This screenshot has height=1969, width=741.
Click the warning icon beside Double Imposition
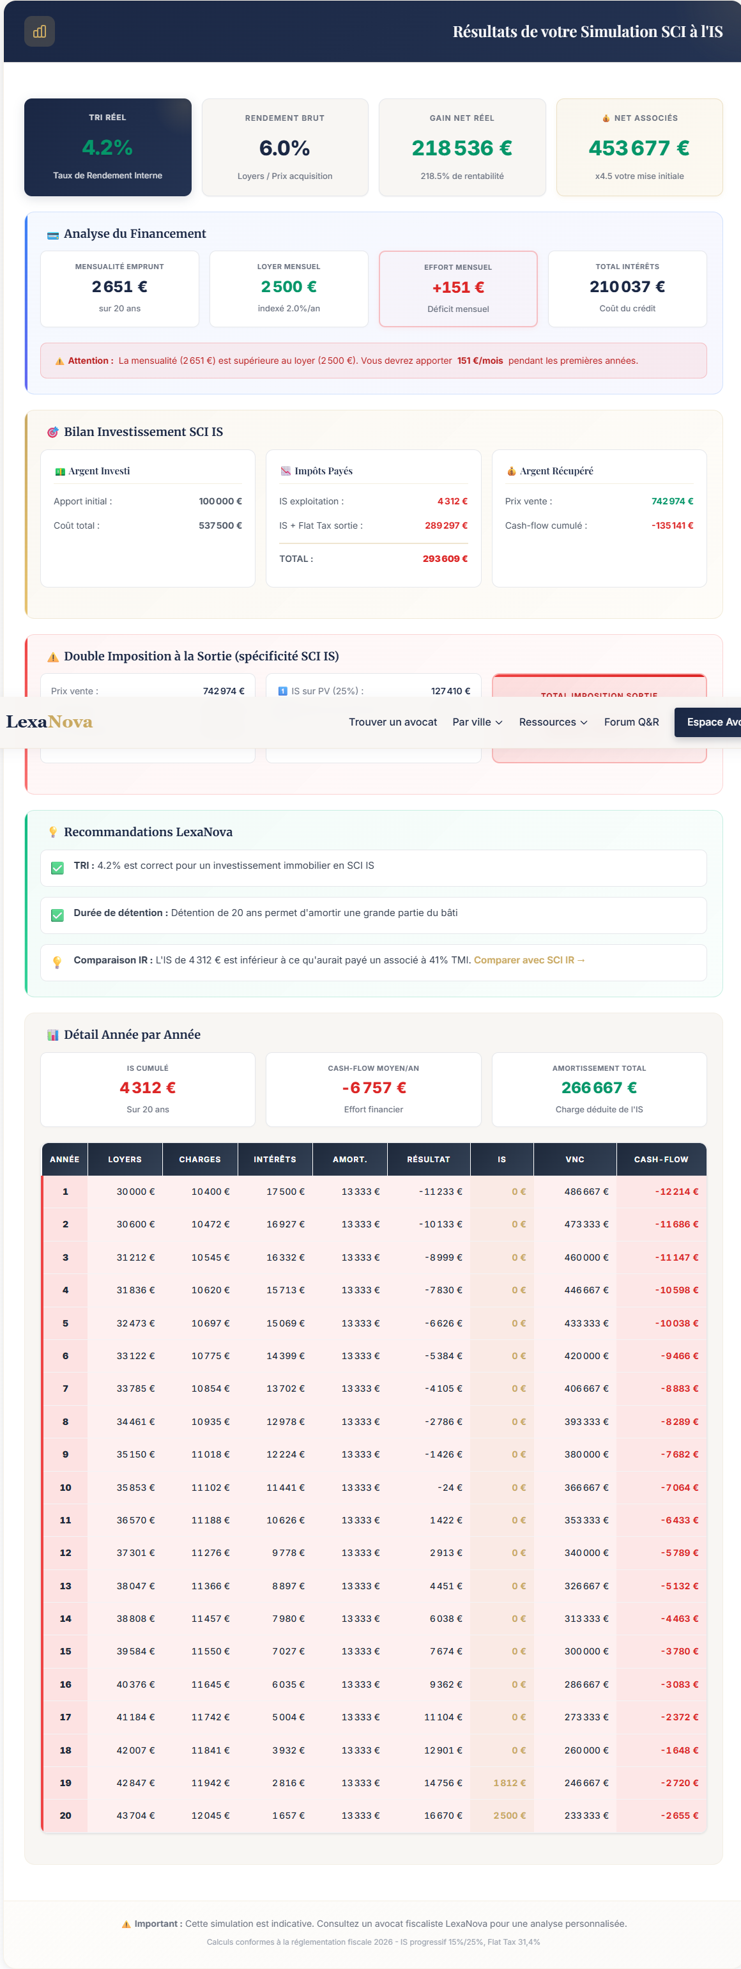pos(53,657)
